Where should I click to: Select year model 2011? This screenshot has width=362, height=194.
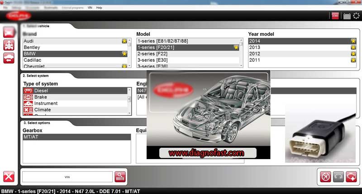(x=302, y=60)
